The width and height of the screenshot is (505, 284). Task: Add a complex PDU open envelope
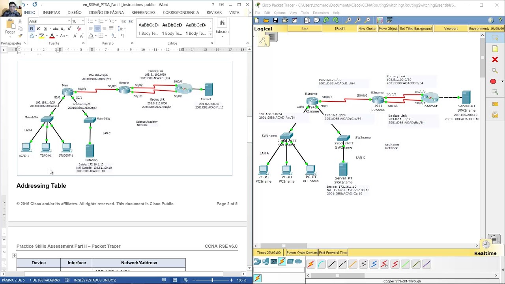pyautogui.click(x=495, y=115)
